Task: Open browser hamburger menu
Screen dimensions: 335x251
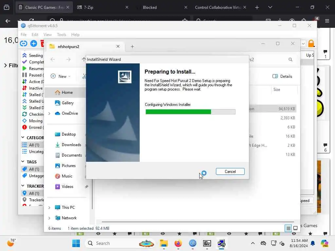Action: pos(327,21)
